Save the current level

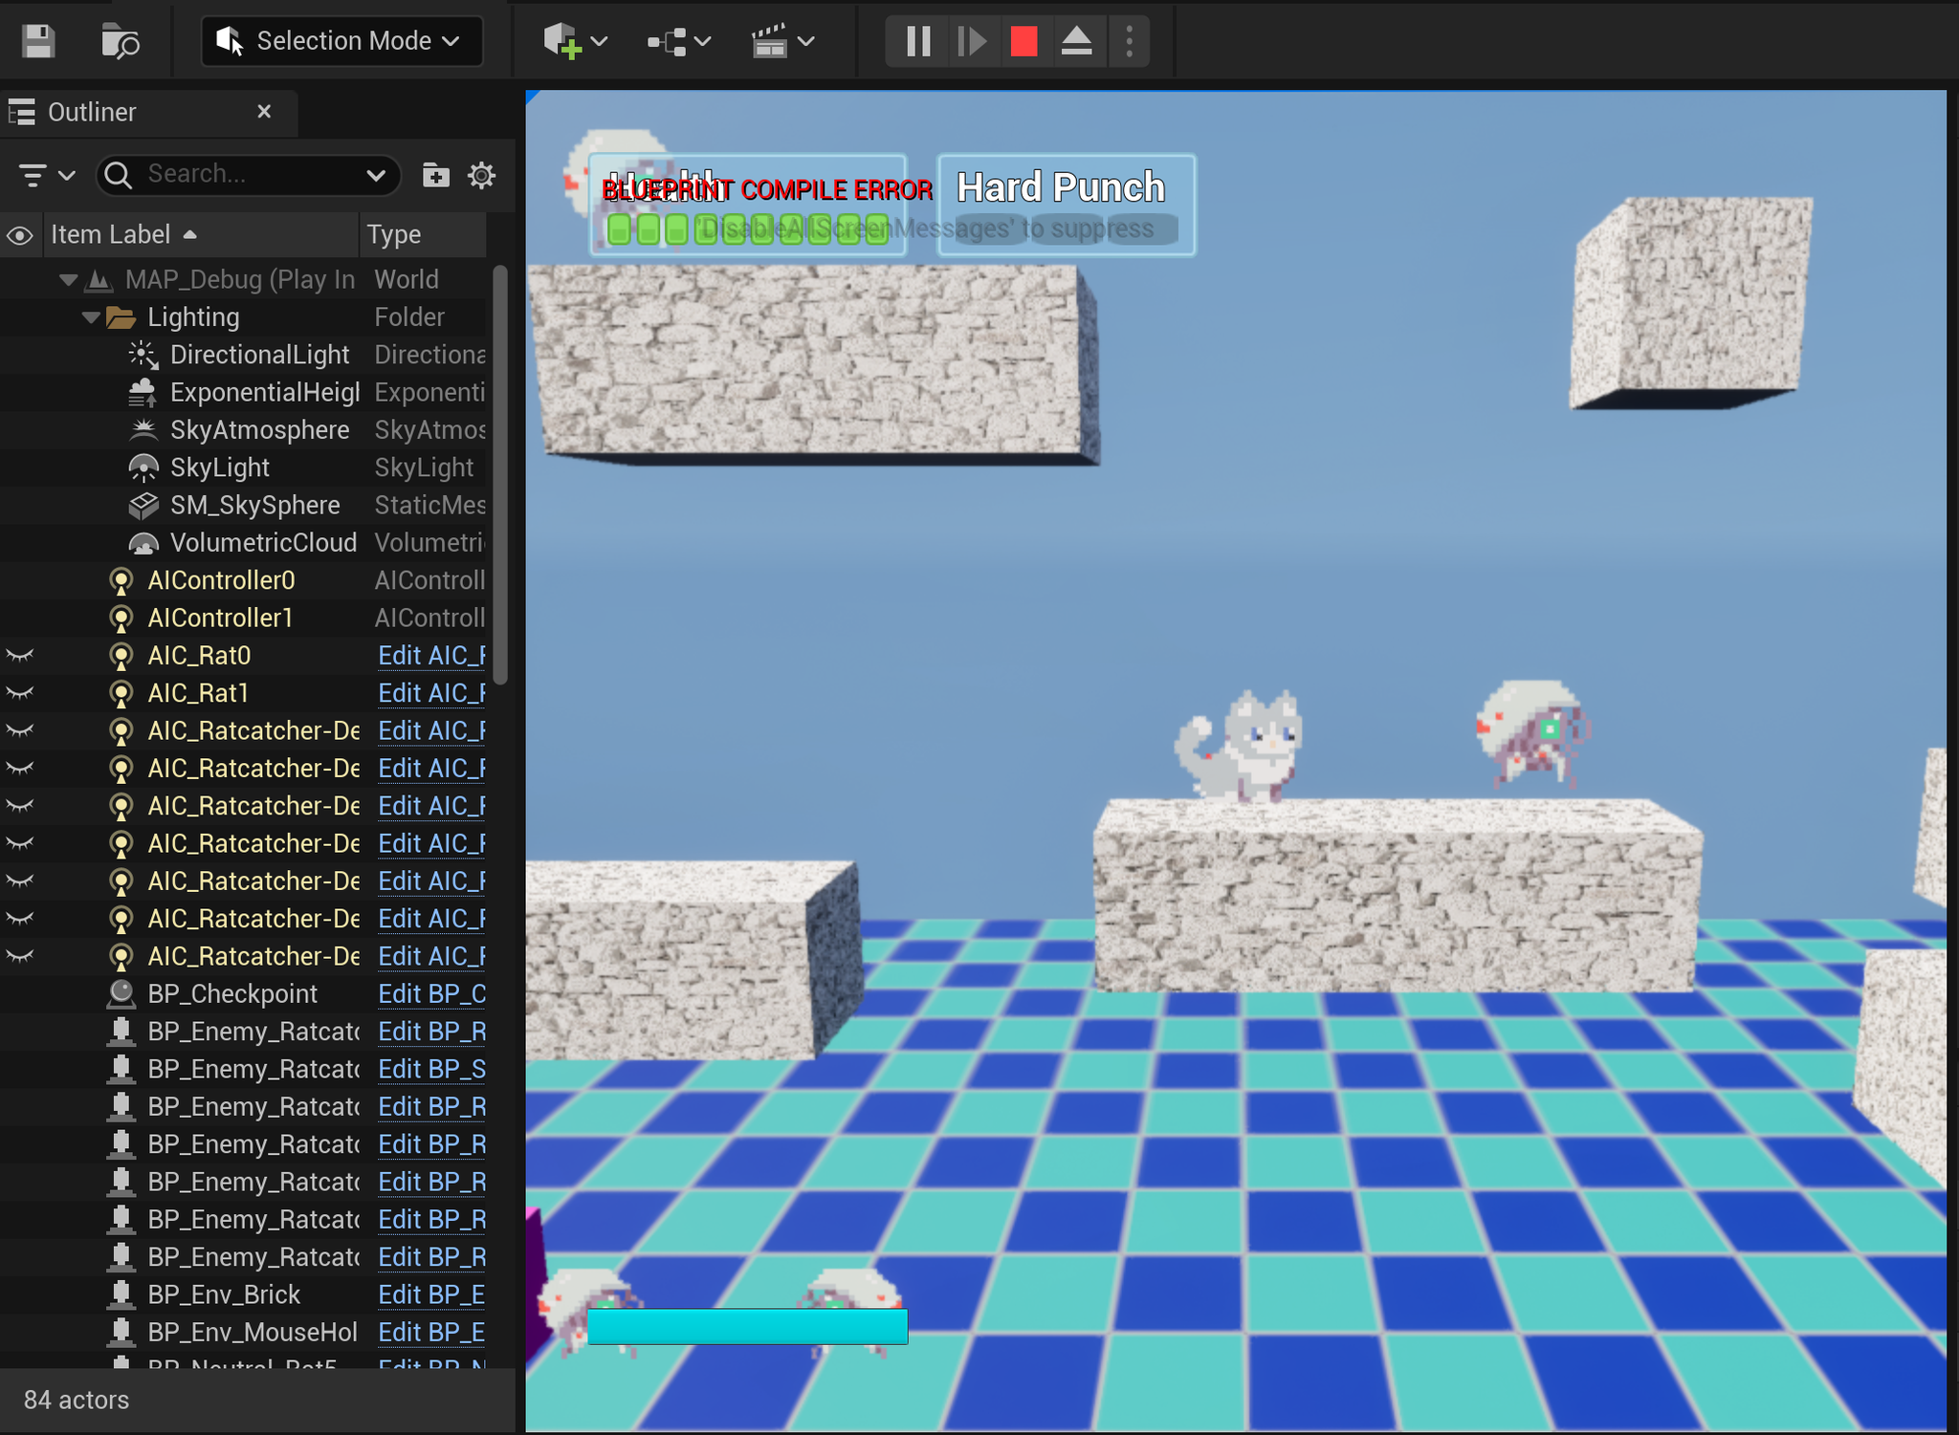point(38,41)
